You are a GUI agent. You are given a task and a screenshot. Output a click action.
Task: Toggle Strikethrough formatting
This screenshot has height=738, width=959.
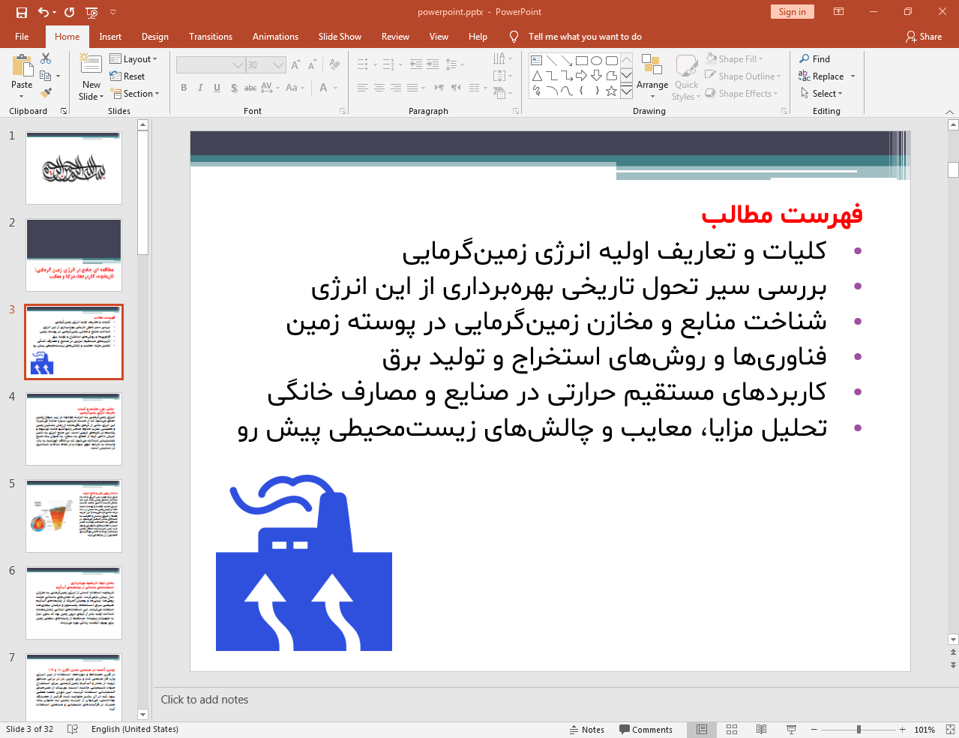250,88
